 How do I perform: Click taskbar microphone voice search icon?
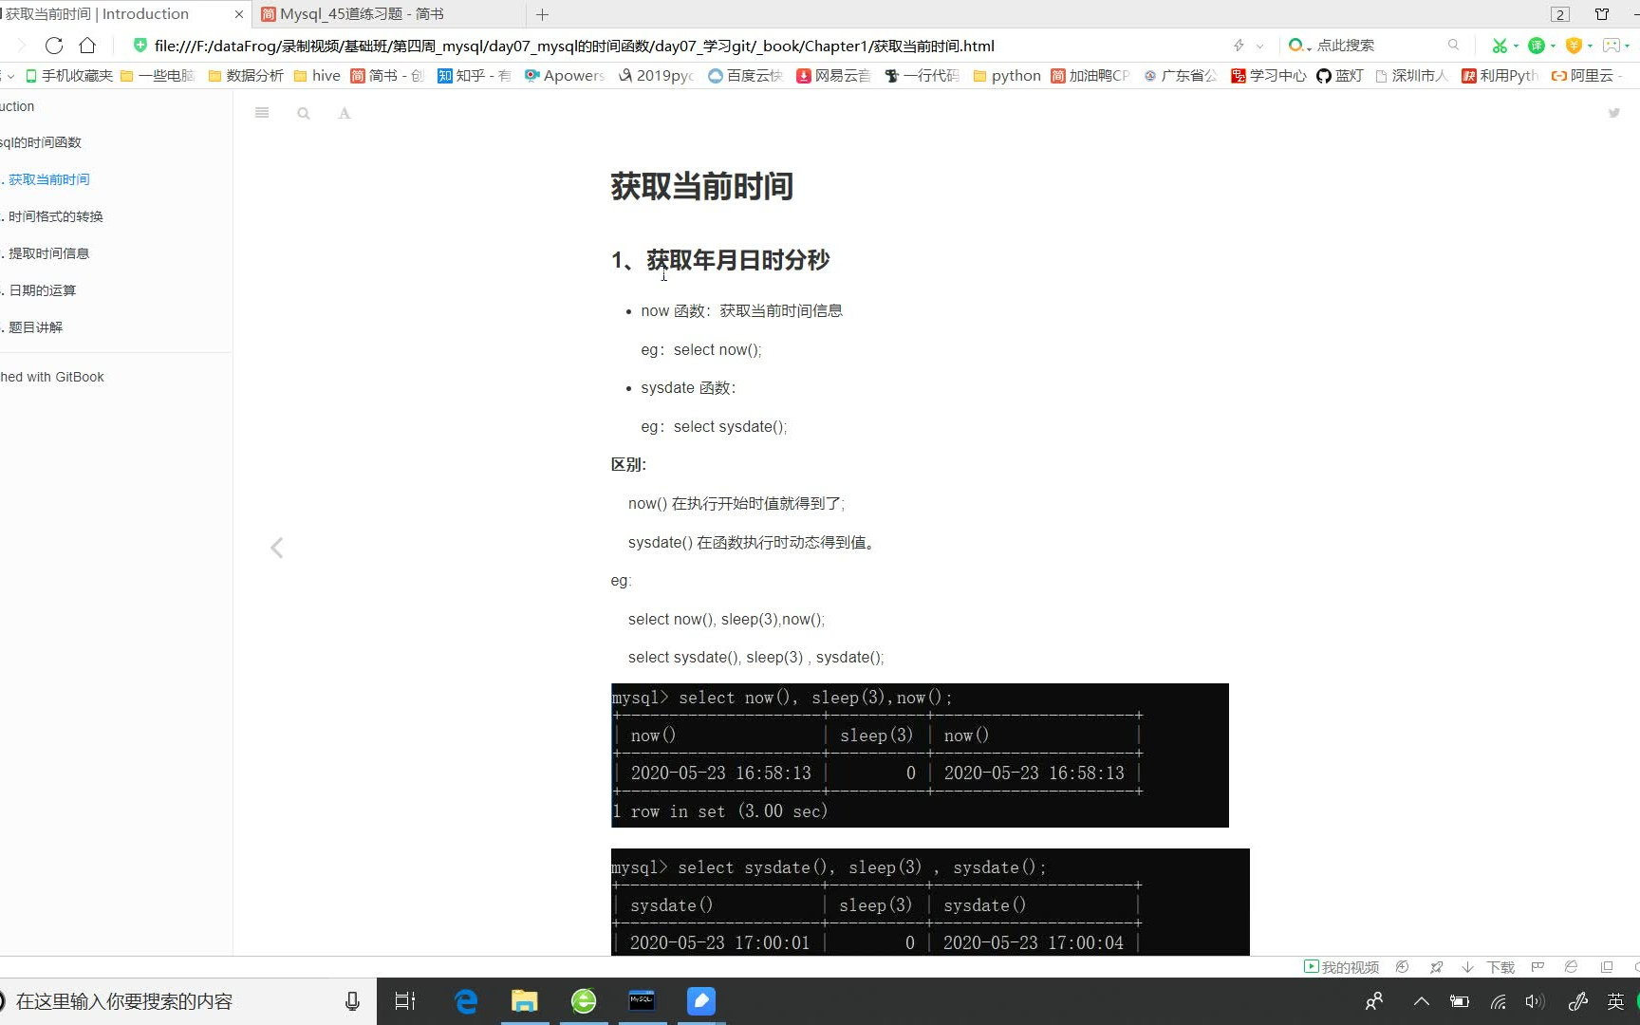(x=352, y=1001)
